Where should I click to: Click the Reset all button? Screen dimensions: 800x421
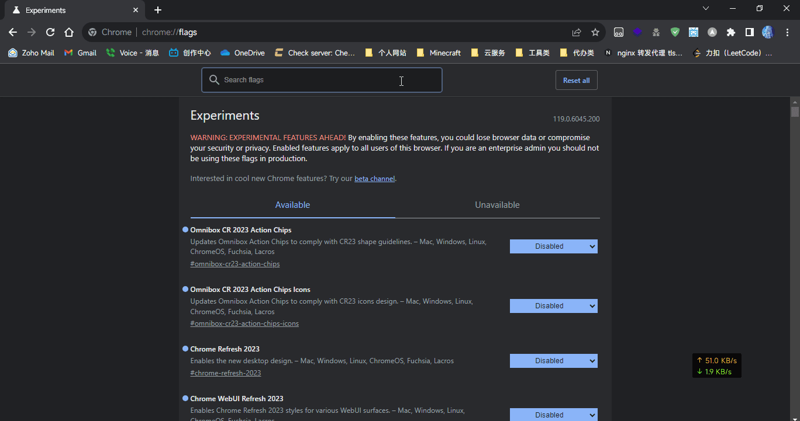pos(576,81)
